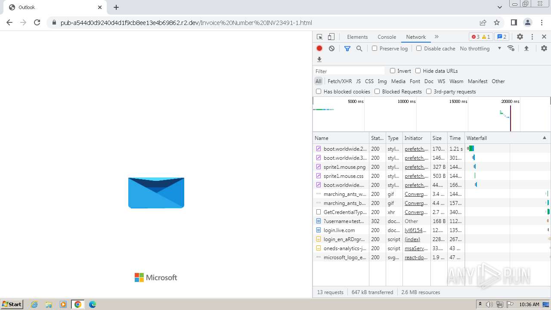This screenshot has height=310, width=551.
Task: Sort by Waterfall column arrow
Action: [x=545, y=138]
